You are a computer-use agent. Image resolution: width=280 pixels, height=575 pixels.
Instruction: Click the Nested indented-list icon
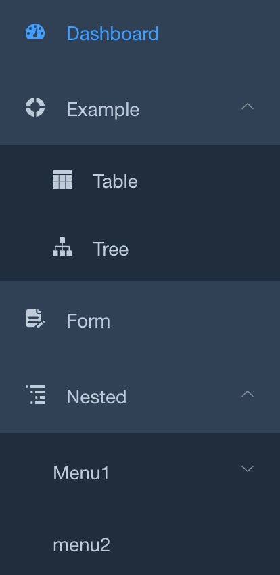tap(35, 395)
